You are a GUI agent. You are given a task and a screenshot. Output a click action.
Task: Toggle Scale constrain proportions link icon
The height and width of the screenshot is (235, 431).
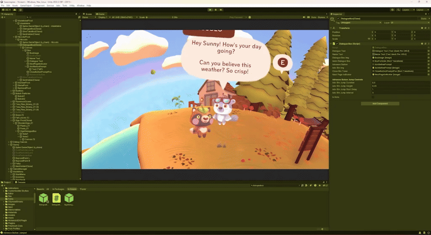tap(369, 39)
